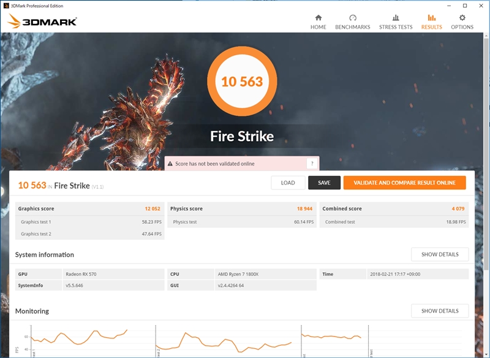
Task: Click the Physics score value 18 944
Action: pyautogui.click(x=304, y=208)
